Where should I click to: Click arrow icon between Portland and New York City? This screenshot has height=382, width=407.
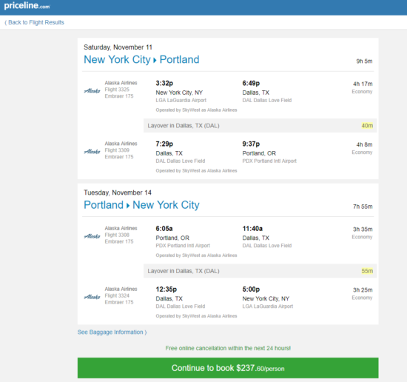tap(128, 206)
